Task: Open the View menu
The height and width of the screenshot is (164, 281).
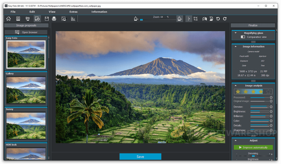Action: 52,12
